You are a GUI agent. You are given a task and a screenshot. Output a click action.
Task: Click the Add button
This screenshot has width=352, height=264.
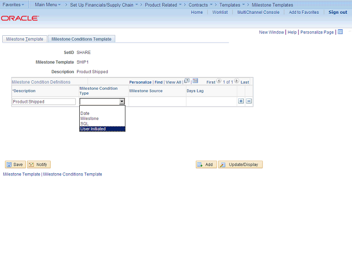point(206,164)
